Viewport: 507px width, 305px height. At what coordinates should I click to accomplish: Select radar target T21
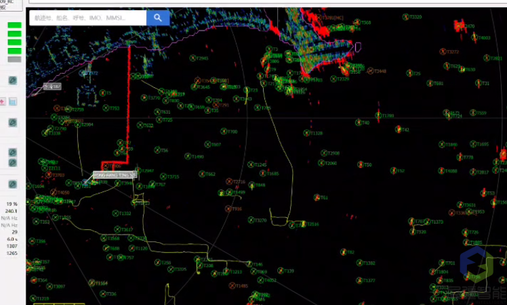click(x=479, y=83)
